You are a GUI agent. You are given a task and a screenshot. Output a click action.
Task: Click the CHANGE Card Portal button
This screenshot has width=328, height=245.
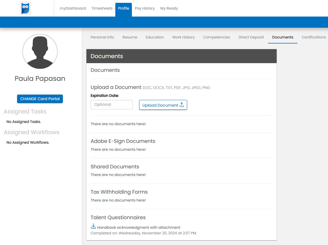tap(40, 99)
